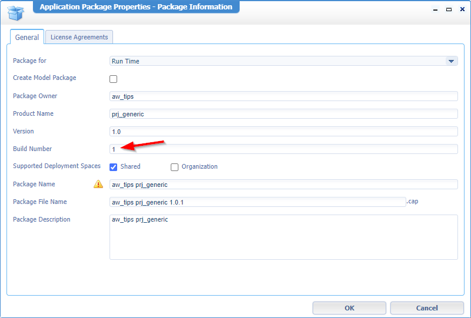The width and height of the screenshot is (471, 318).
Task: Switch to the General tab
Action: pos(27,37)
